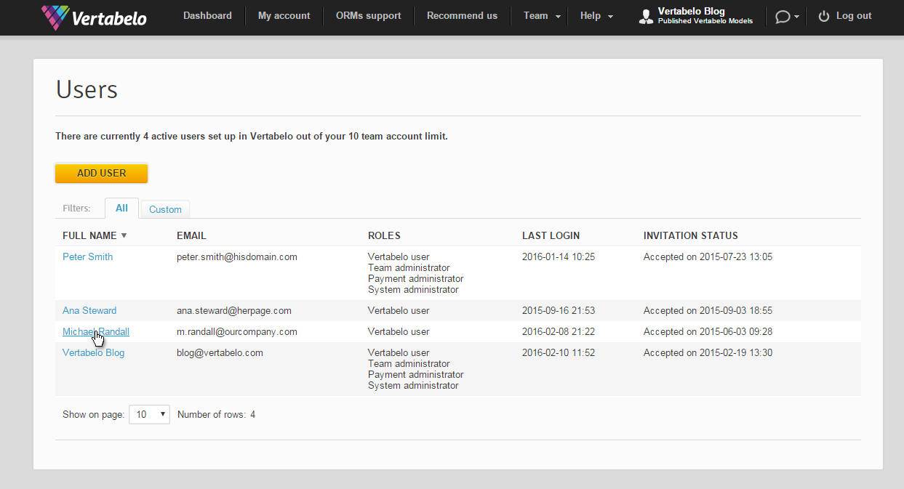This screenshot has height=489, width=904.
Task: Expand the Help dropdown menu
Action: click(596, 16)
